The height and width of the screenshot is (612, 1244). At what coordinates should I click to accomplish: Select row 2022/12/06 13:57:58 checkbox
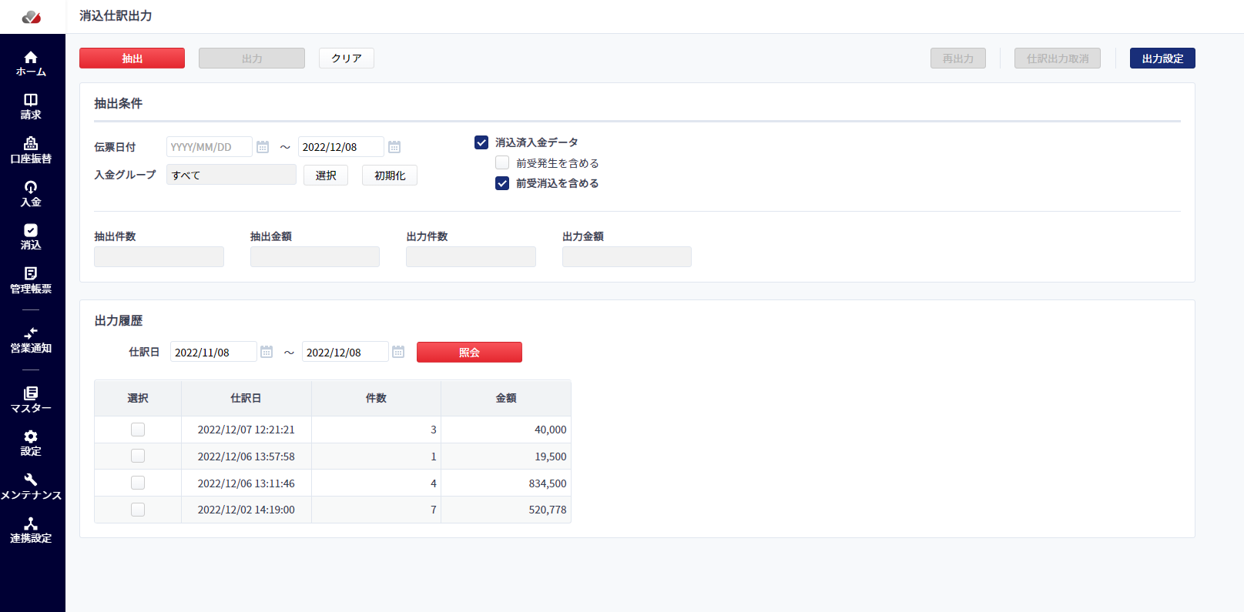[x=138, y=456]
